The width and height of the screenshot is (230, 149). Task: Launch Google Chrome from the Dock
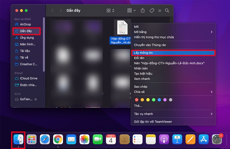[58, 139]
